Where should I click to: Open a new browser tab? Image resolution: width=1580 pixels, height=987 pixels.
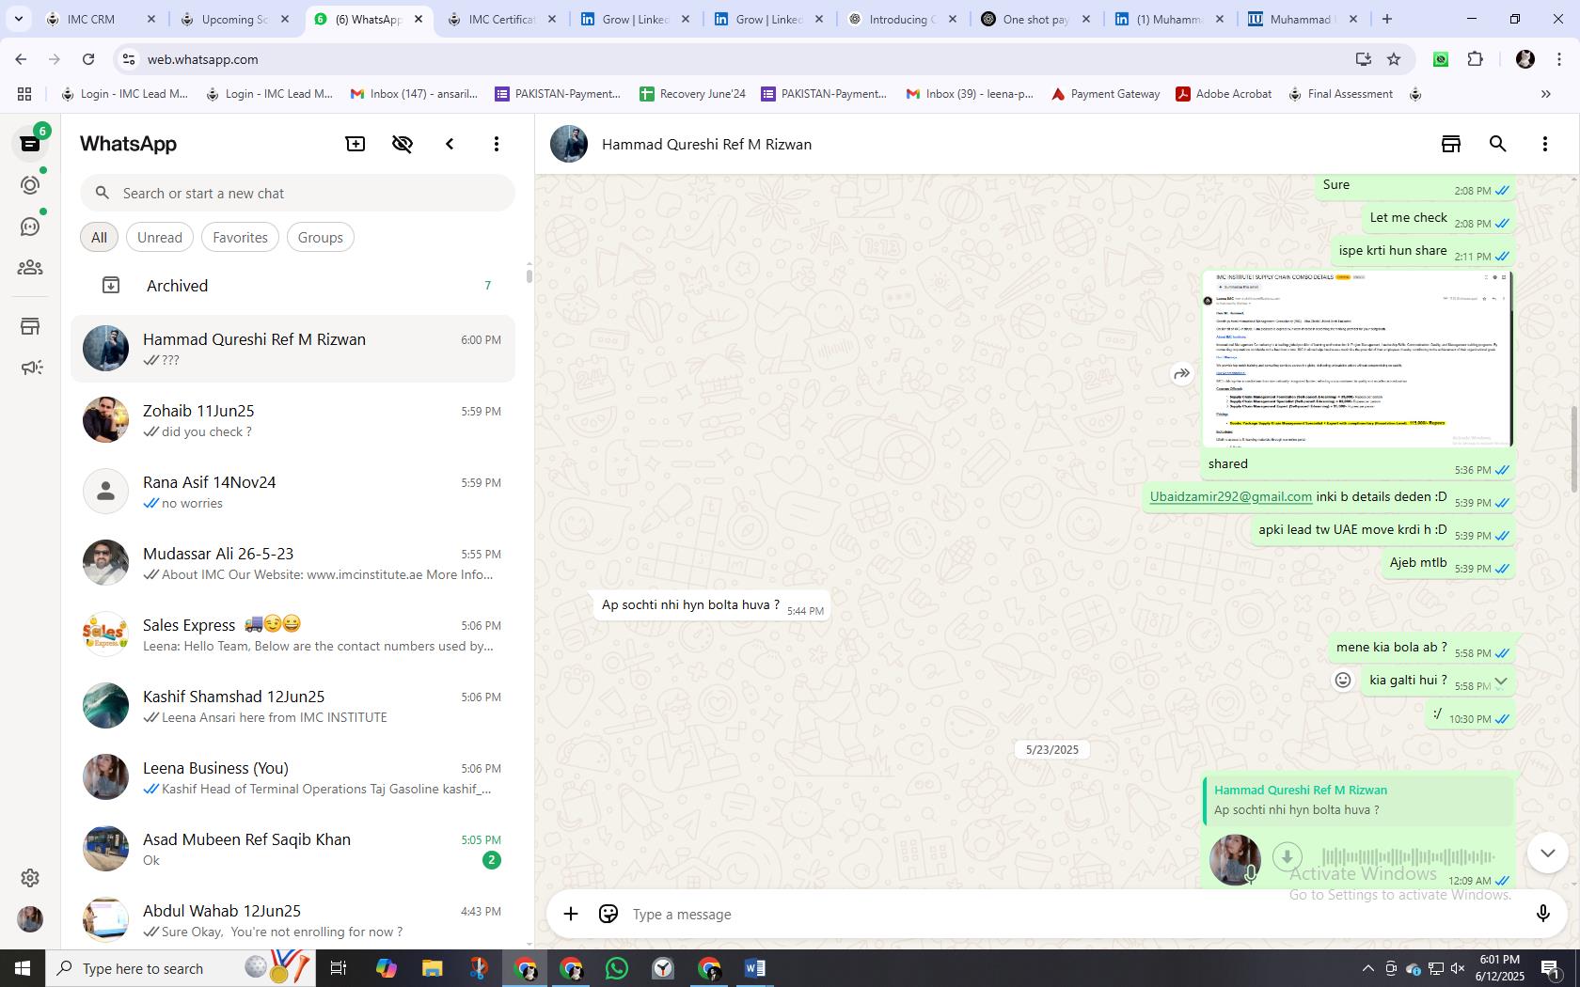1387,19
